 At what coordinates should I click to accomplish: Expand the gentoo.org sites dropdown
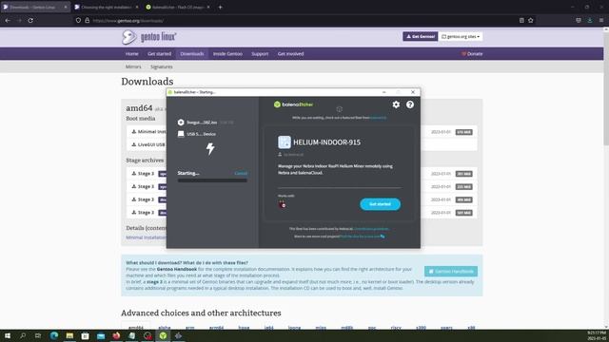click(461, 36)
